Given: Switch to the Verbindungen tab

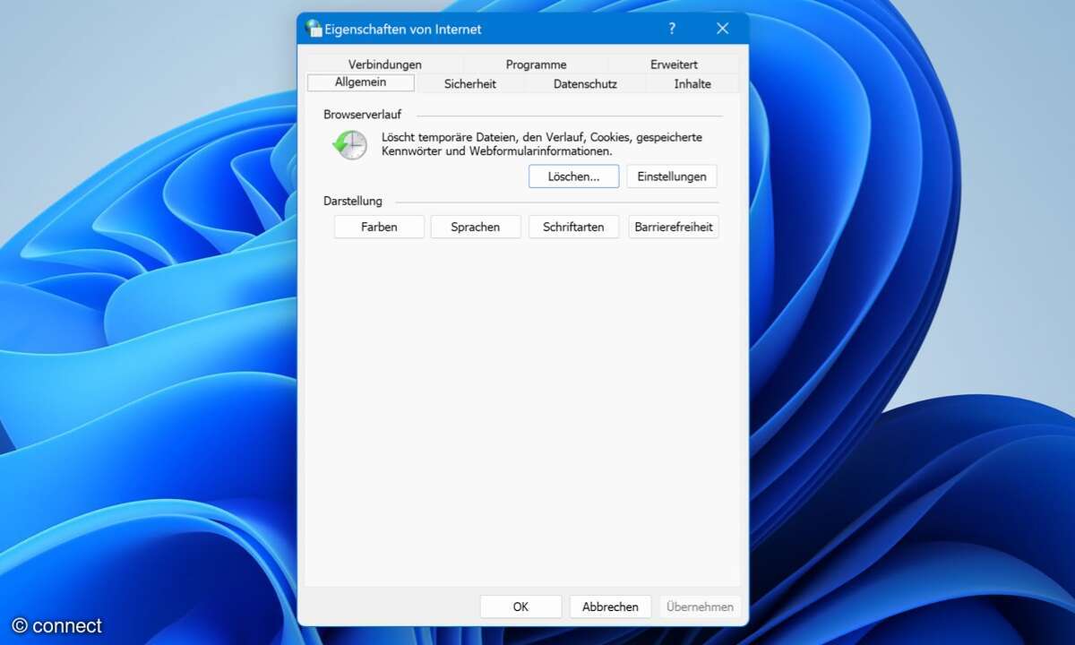Looking at the screenshot, I should pyautogui.click(x=384, y=64).
